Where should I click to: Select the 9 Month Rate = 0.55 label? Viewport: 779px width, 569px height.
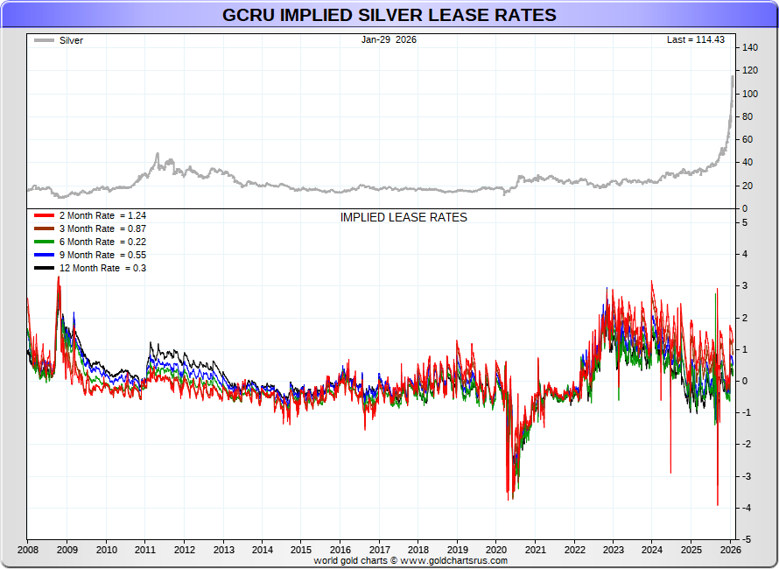(x=102, y=255)
